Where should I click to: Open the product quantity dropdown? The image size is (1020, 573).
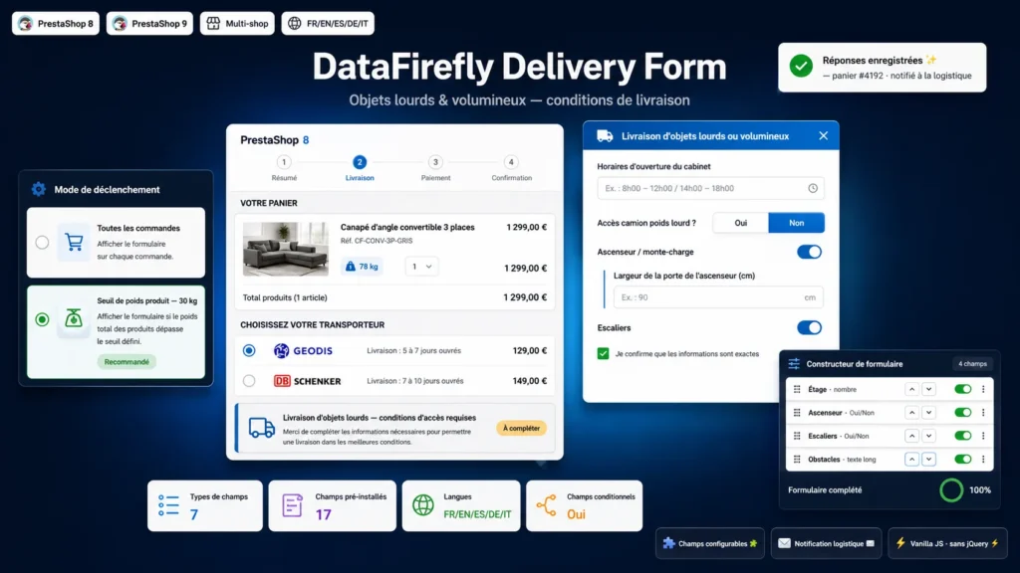tap(421, 267)
